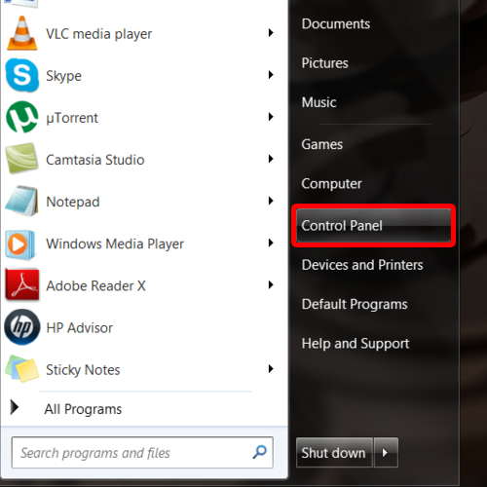Click the Adobe Reader X red icon
This screenshot has width=487, height=487.
click(x=22, y=284)
